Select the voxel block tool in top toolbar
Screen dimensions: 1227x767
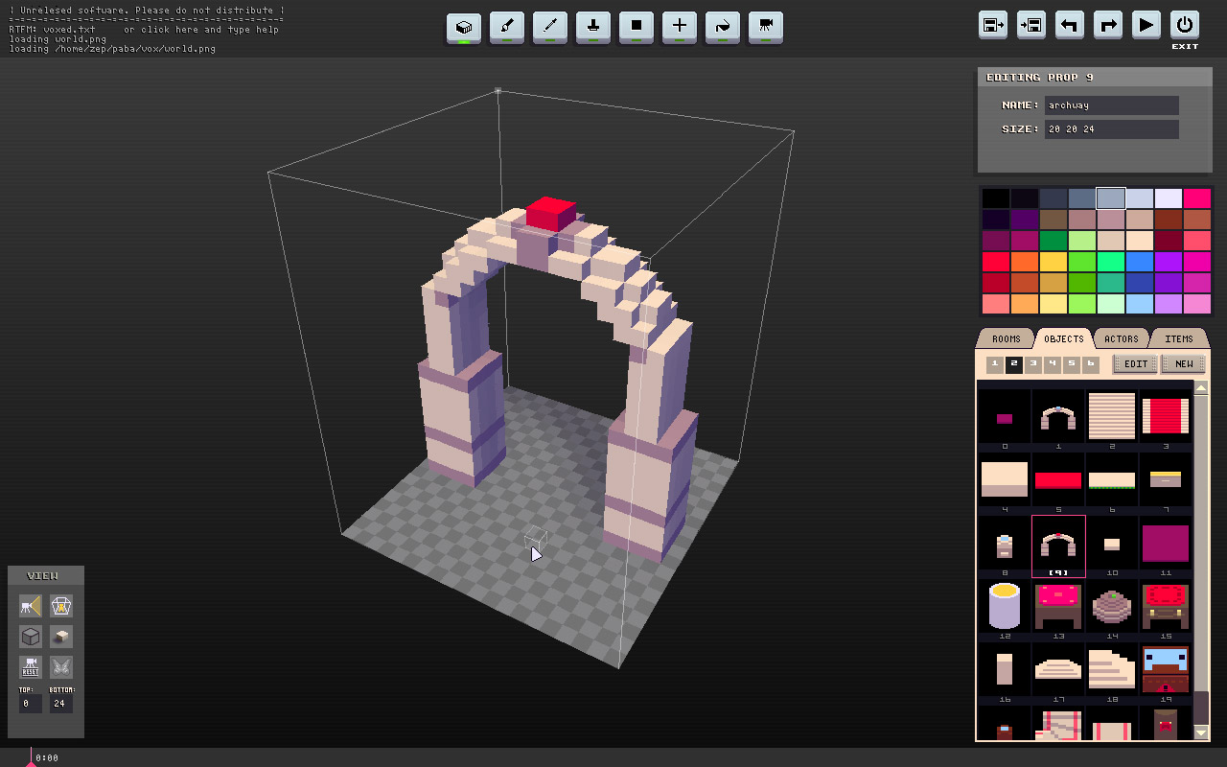[x=464, y=26]
